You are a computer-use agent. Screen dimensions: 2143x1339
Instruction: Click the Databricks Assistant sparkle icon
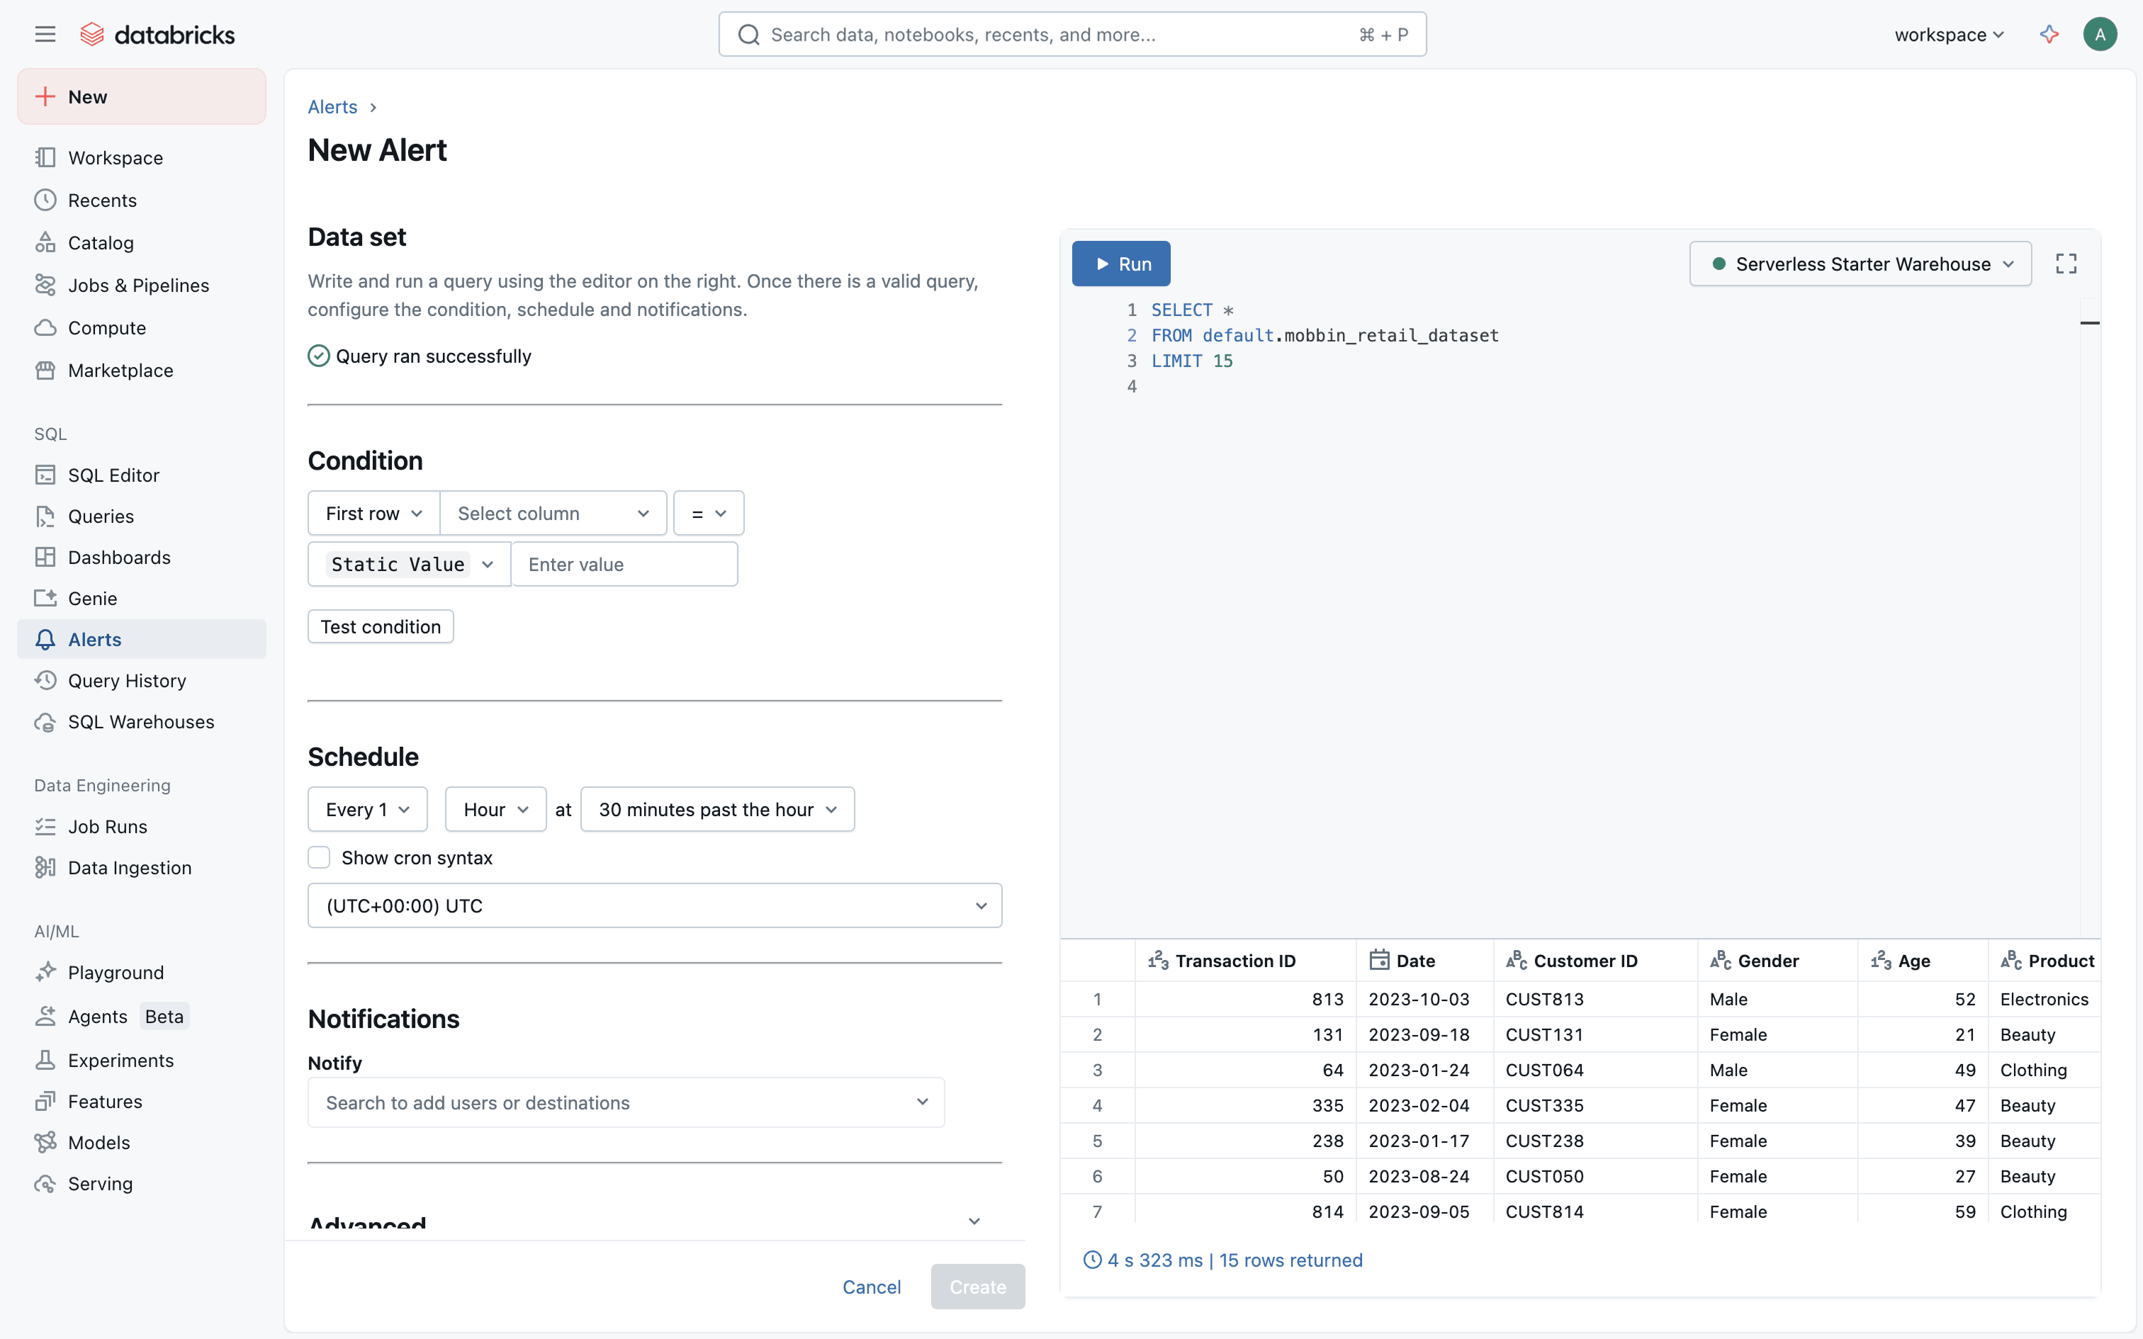coord(2048,35)
